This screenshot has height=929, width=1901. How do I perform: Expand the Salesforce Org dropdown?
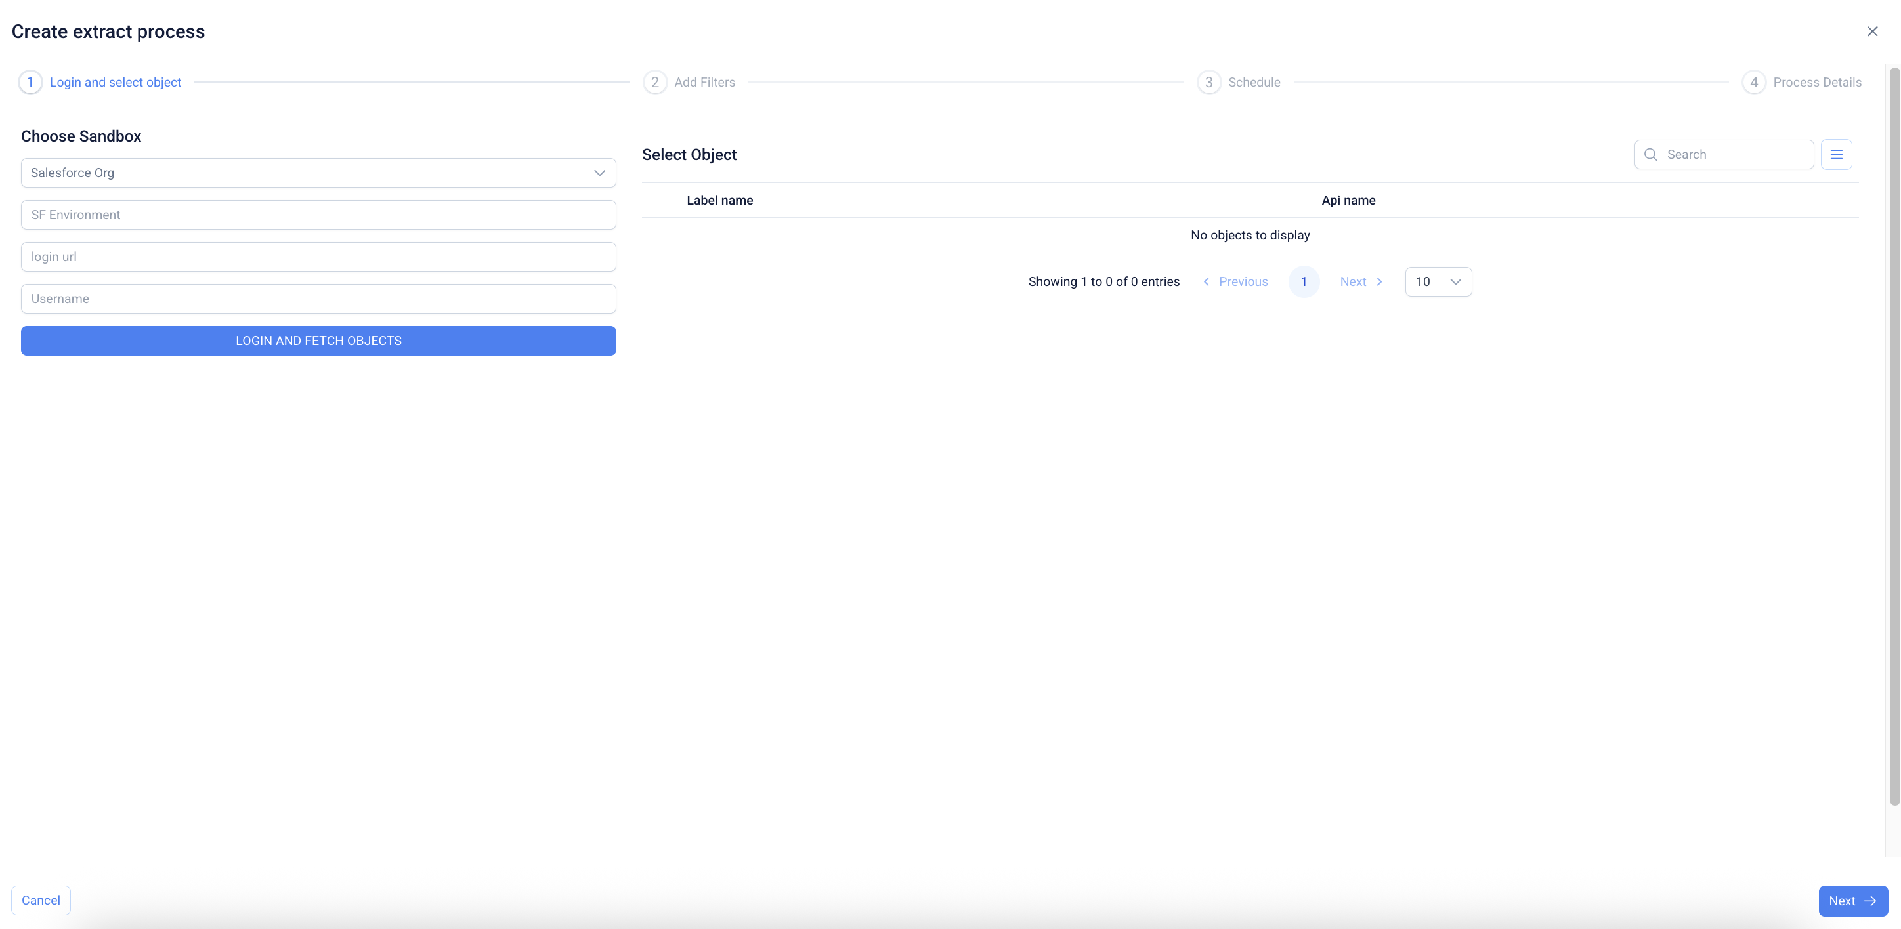click(x=318, y=173)
